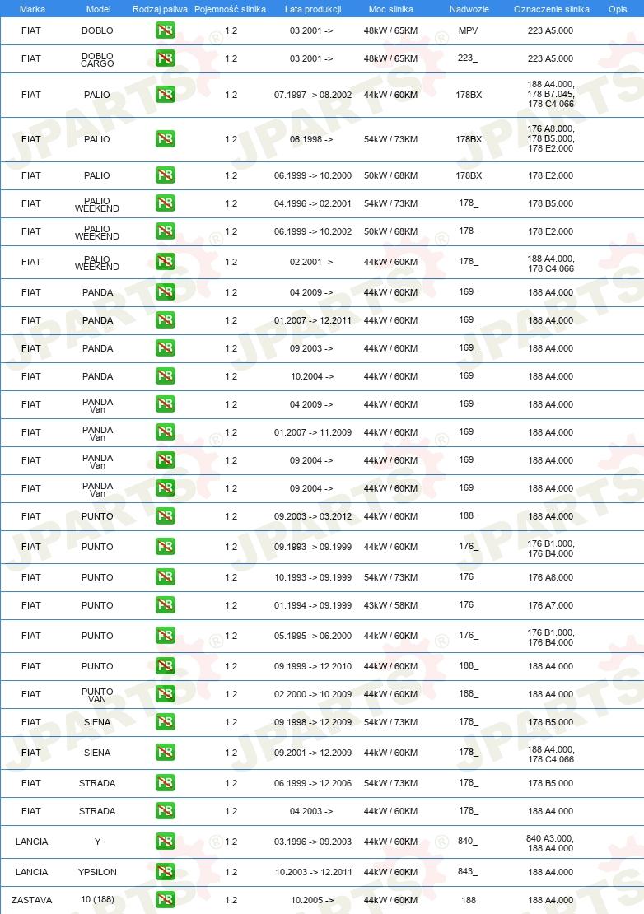Click the Nadwozie column header
This screenshot has height=914, width=644.
pos(469,9)
